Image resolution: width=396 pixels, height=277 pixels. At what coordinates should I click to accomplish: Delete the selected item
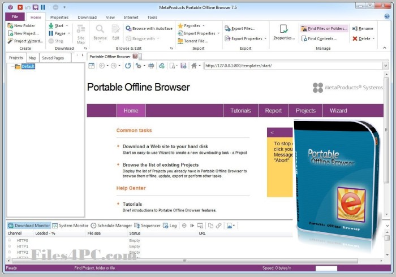[361, 38]
